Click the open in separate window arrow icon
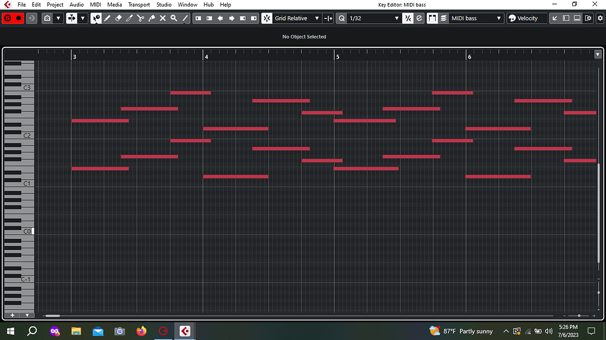Screen dimensions: 606x340 (x=555, y=18)
